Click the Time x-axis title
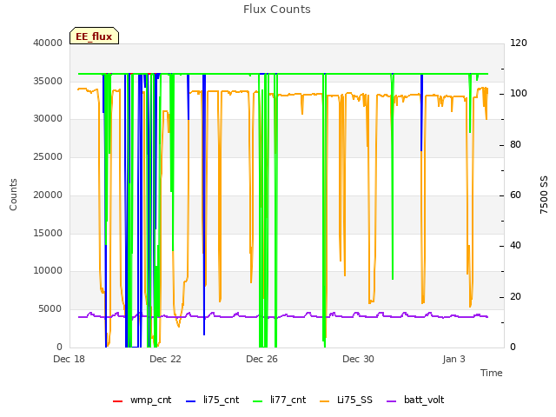 [492, 373]
